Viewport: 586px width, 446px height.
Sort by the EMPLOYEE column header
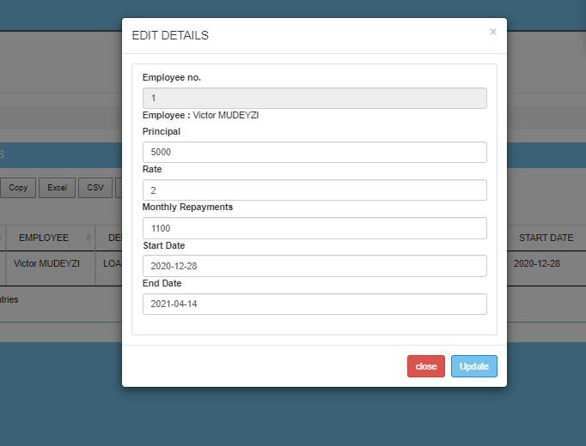pyautogui.click(x=44, y=238)
